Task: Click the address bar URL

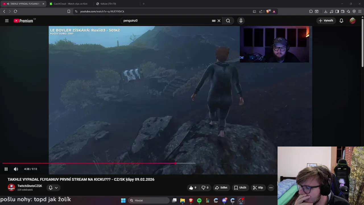Action: click(x=102, y=11)
